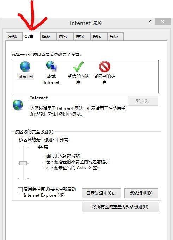Select the 安全 tab

(31, 36)
